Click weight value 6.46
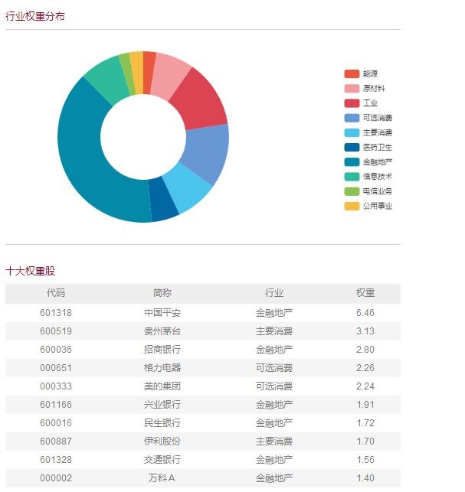The height and width of the screenshot is (492, 465). click(x=365, y=313)
